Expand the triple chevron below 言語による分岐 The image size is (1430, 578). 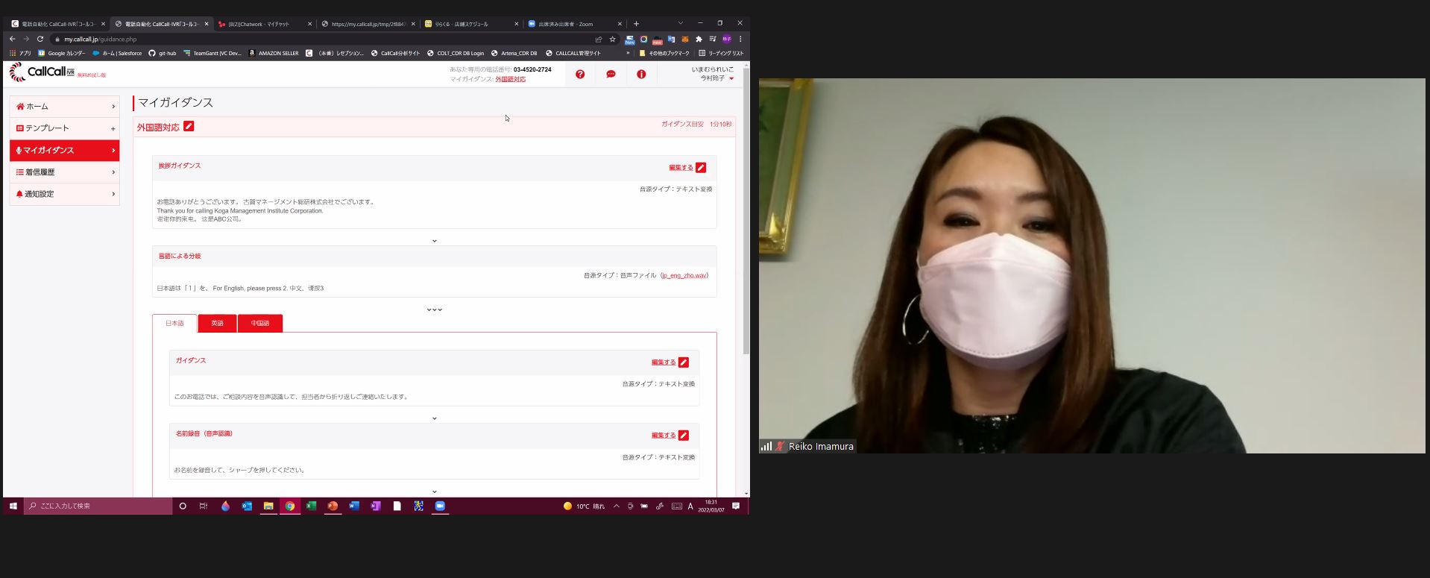pos(435,310)
